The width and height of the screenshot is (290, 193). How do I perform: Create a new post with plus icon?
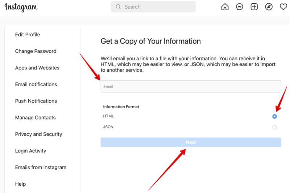coord(254,7)
